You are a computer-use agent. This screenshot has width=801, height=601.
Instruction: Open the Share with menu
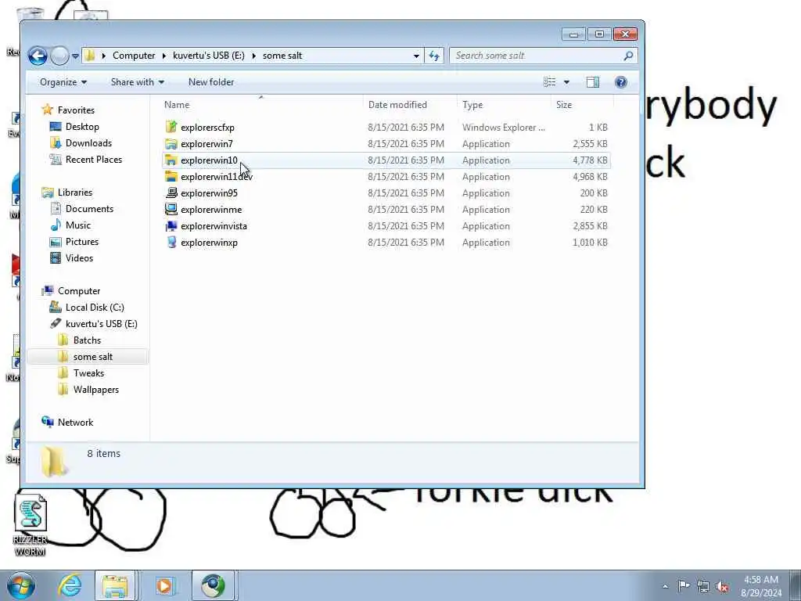138,82
